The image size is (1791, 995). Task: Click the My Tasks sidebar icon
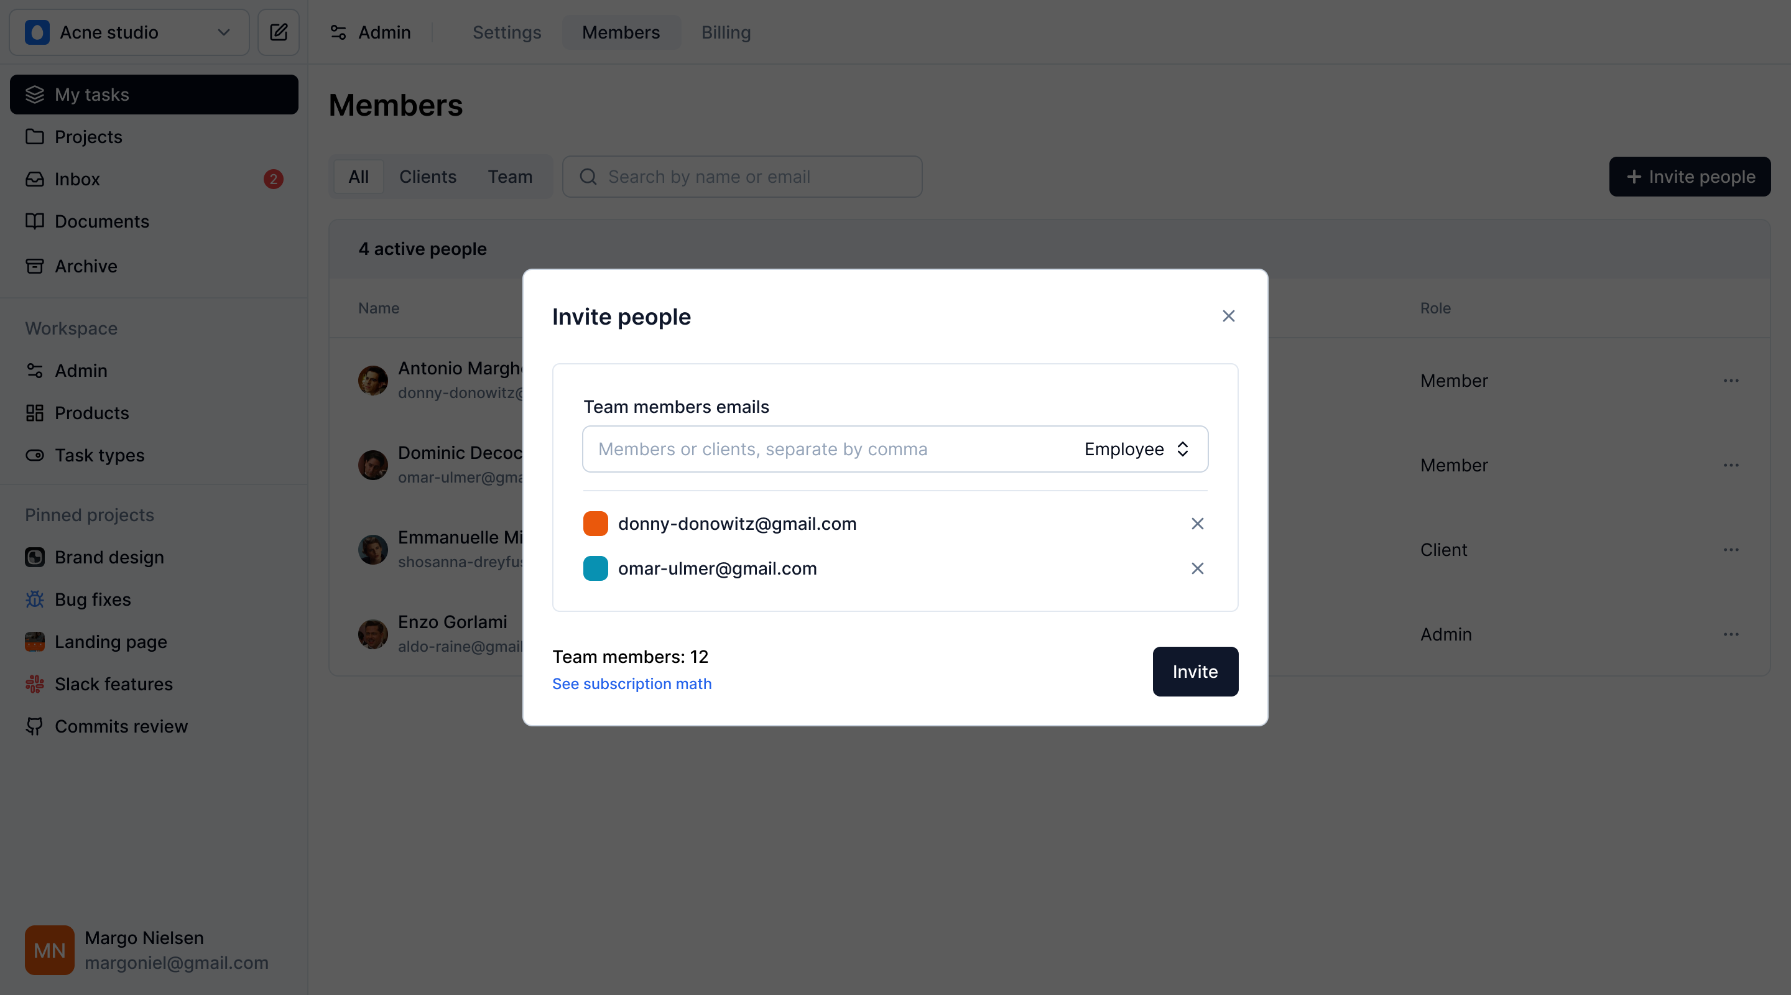point(34,95)
